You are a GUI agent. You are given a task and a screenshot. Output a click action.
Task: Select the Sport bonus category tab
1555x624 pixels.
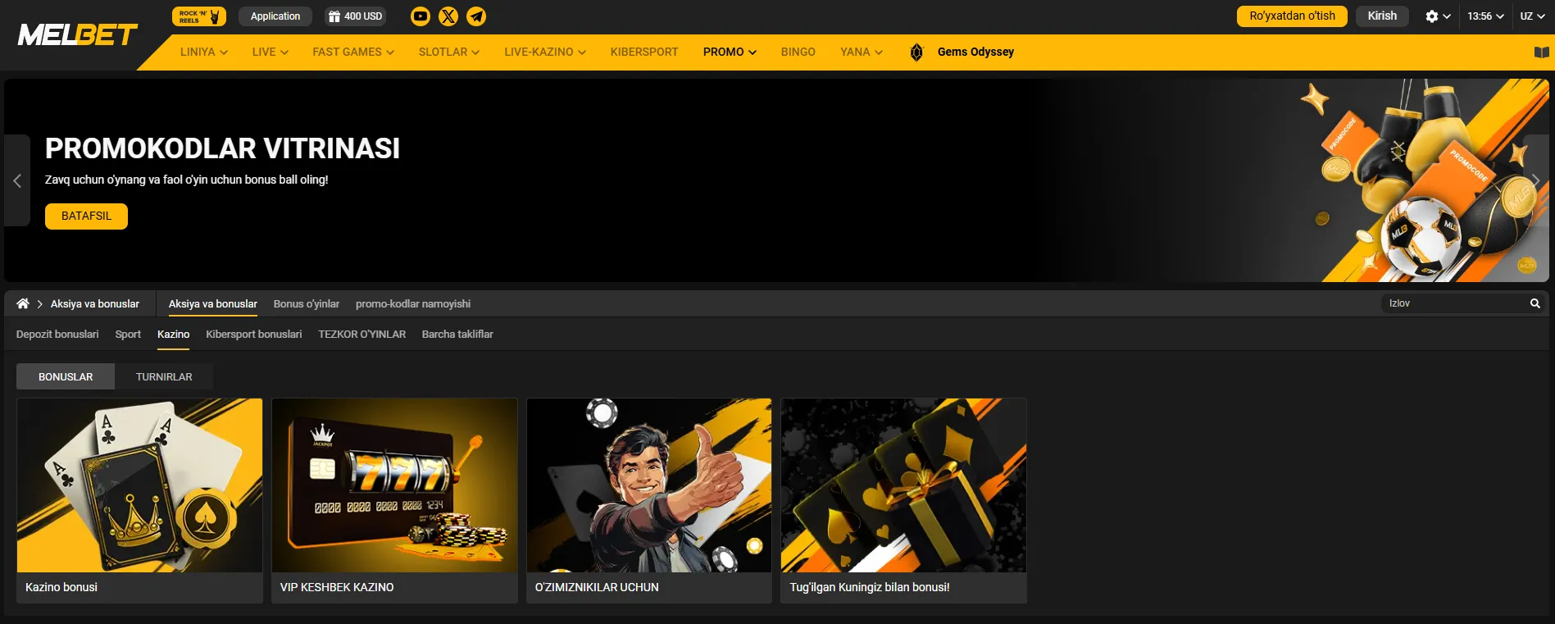(128, 335)
